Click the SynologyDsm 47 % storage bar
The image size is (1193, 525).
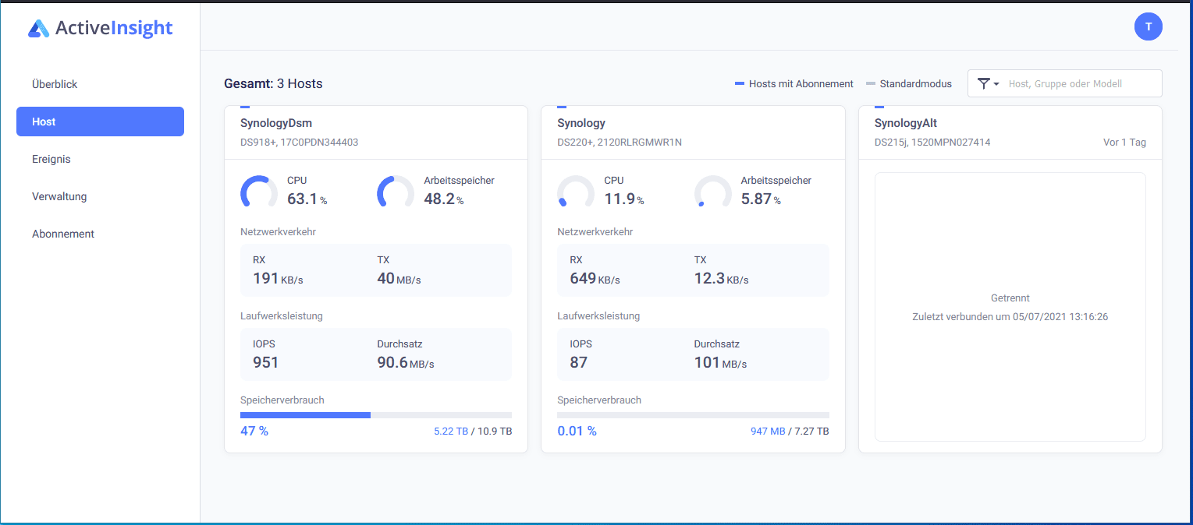376,415
